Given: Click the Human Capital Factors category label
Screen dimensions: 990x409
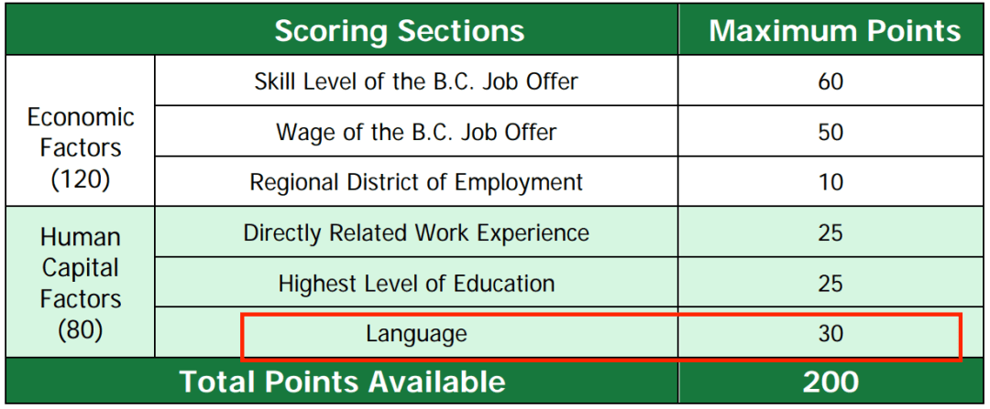Looking at the screenshot, I should [81, 268].
